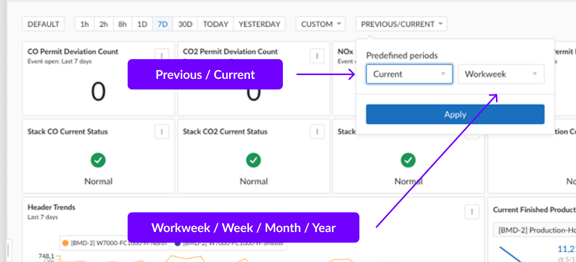Click the Stack CO2 green checkmark icon
Screen dimensions: 576x262
click(253, 160)
